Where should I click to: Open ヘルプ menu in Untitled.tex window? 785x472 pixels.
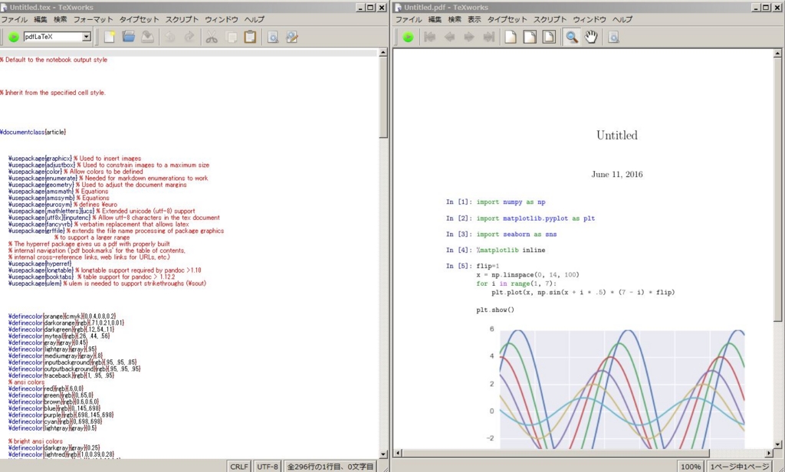click(x=254, y=19)
